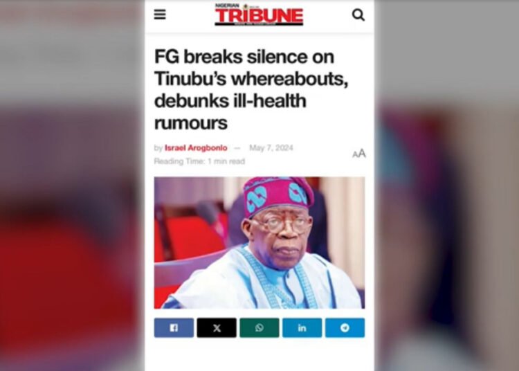Click the May 7, 2024 publish date
The image size is (519, 371).
(x=271, y=147)
